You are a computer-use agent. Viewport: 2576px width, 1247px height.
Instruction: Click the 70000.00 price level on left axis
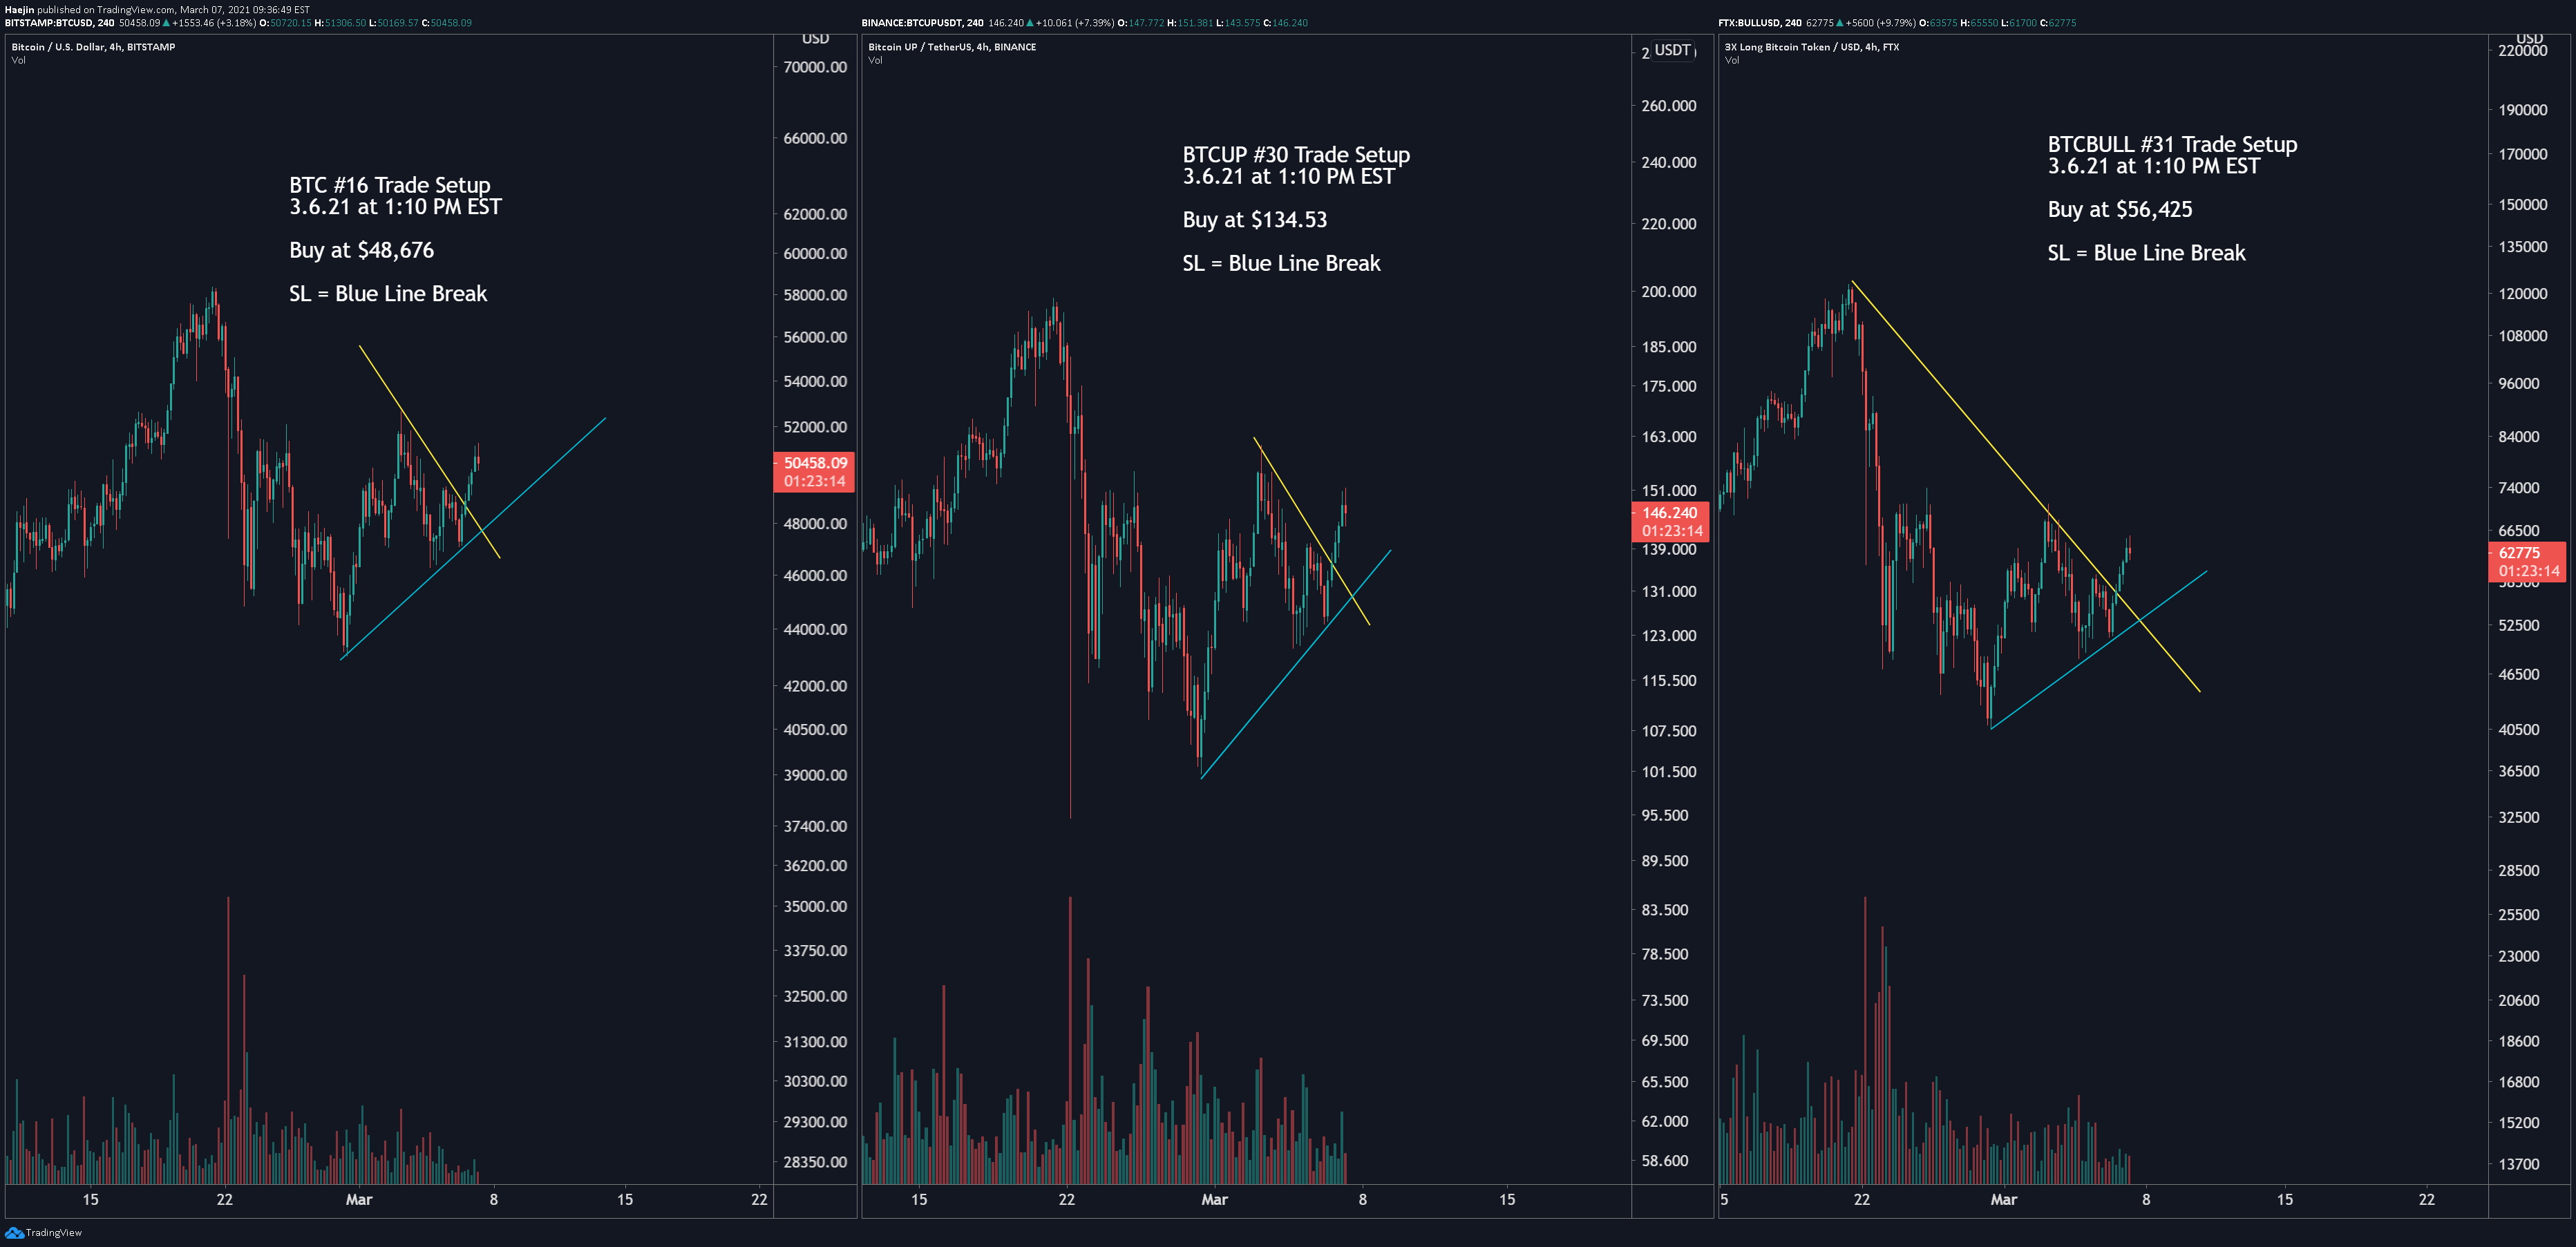[x=815, y=67]
